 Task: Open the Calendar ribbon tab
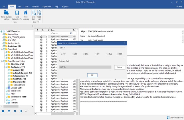35,7
